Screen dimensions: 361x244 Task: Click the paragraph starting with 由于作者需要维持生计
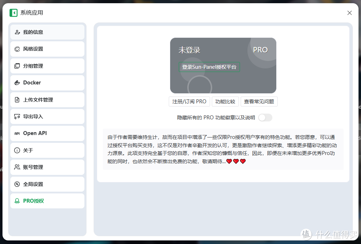222,149
